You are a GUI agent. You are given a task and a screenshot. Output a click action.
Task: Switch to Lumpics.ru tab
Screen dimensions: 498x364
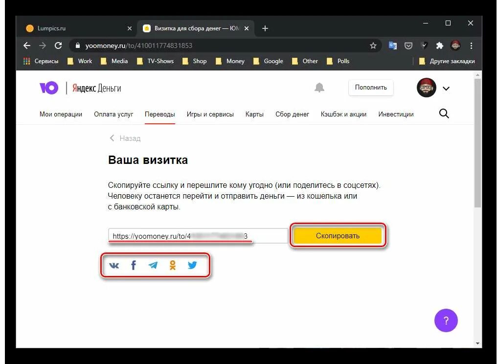pyautogui.click(x=78, y=28)
